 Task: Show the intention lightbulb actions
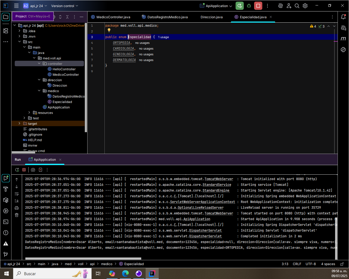(x=109, y=30)
